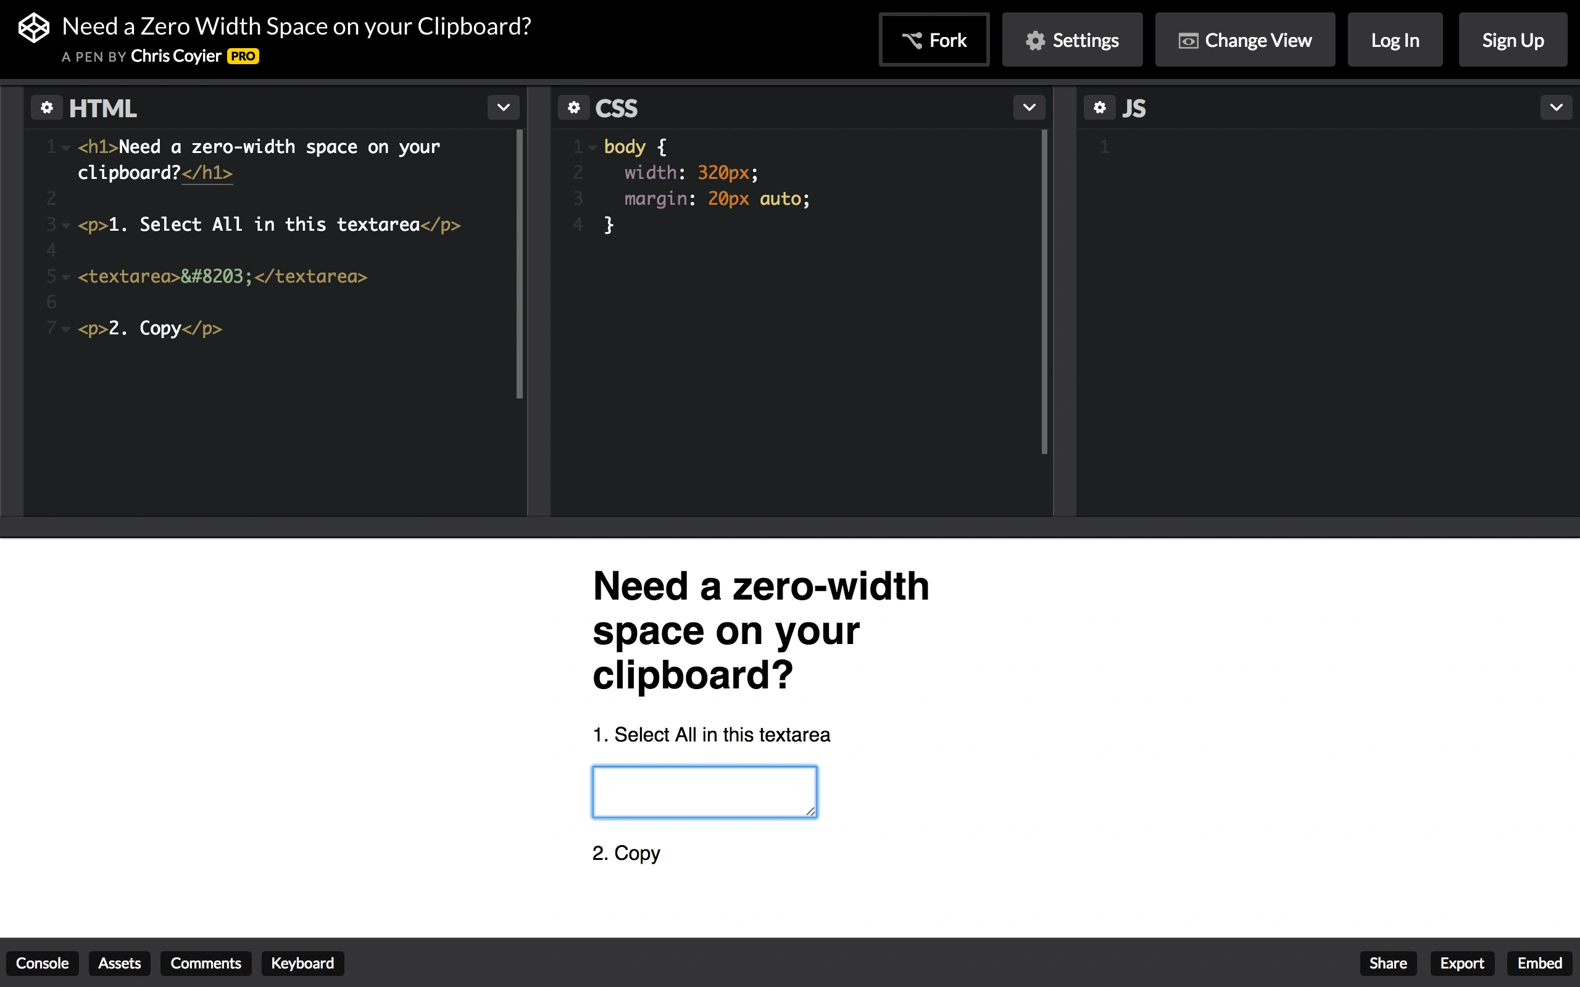Open pen Settings
This screenshot has width=1580, height=987.
(x=1072, y=41)
